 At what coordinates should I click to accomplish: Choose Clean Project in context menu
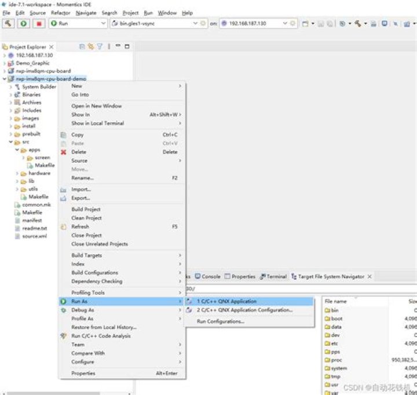[122, 218]
